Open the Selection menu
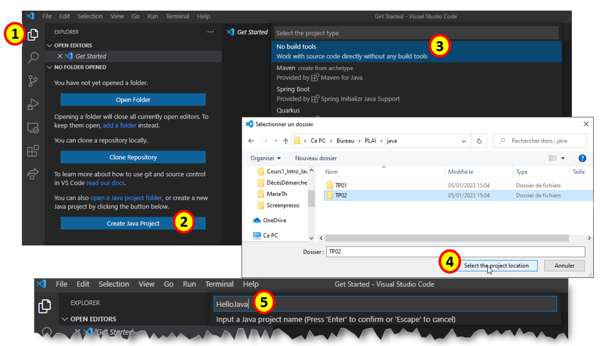The height and width of the screenshot is (346, 600). [90, 16]
